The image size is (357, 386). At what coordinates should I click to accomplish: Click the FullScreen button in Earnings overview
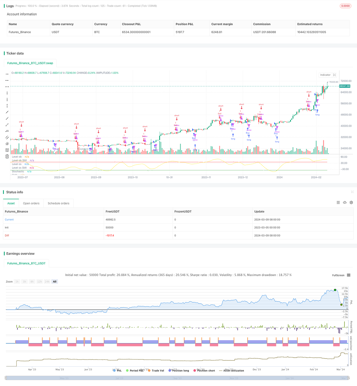click(x=338, y=275)
